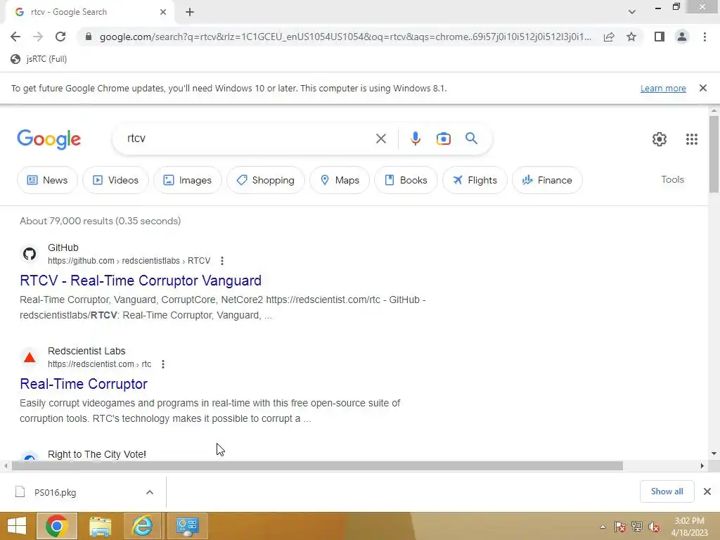This screenshot has width=720, height=540.
Task: Go back to the previous page
Action: [15, 37]
